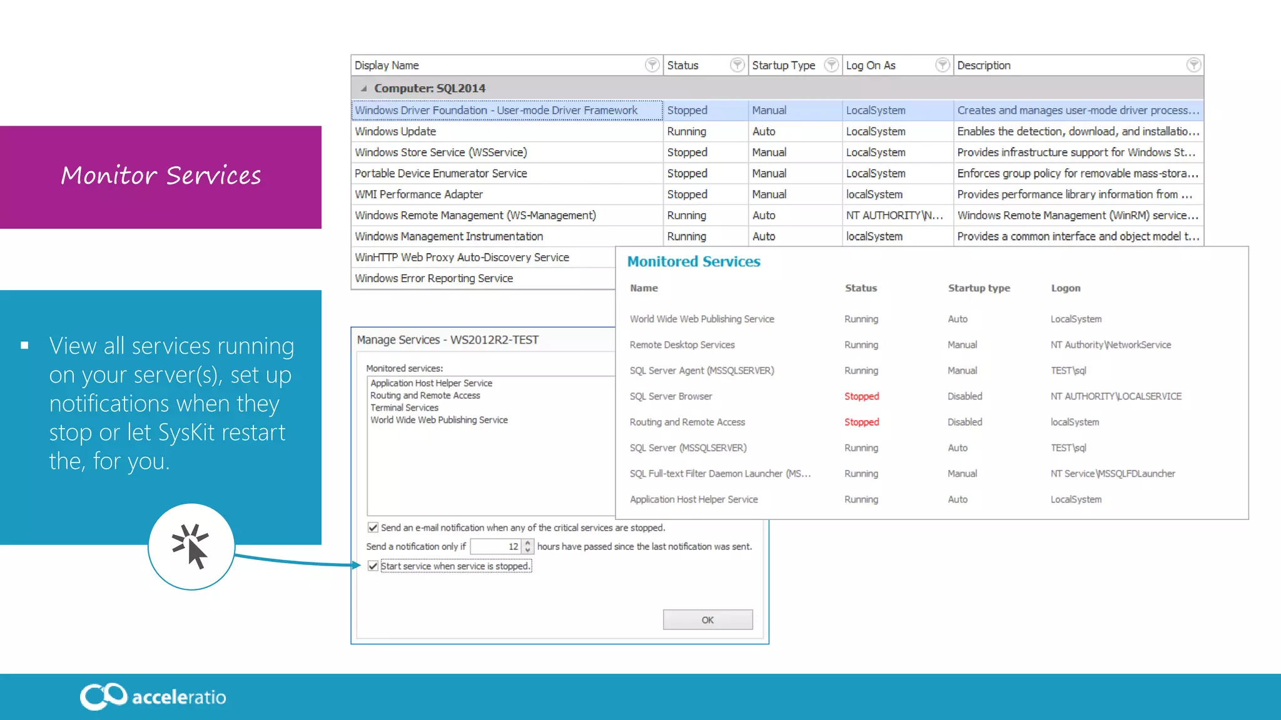Click the acceleratio logo in the footer
This screenshot has width=1281, height=720.
153,696
